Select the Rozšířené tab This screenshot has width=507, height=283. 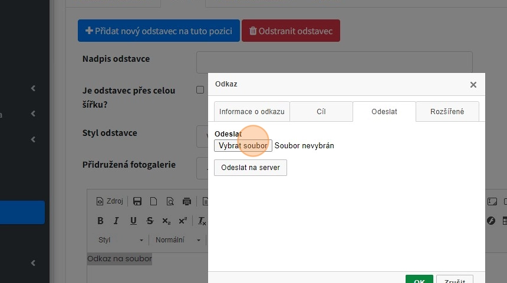(x=447, y=112)
